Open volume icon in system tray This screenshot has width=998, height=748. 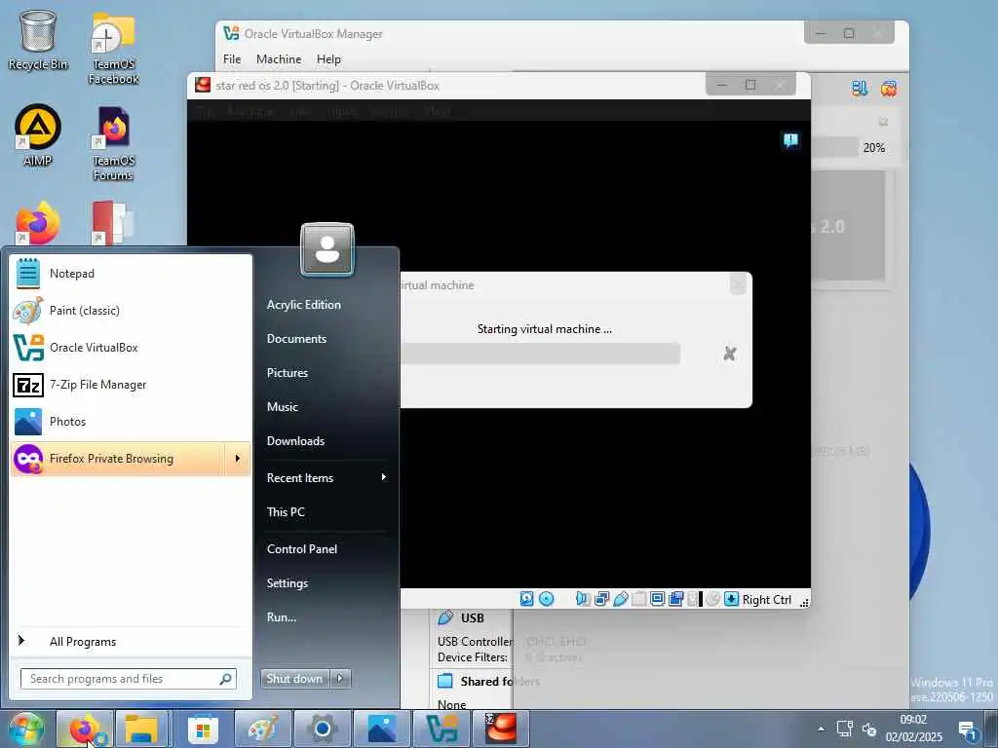coord(869,729)
